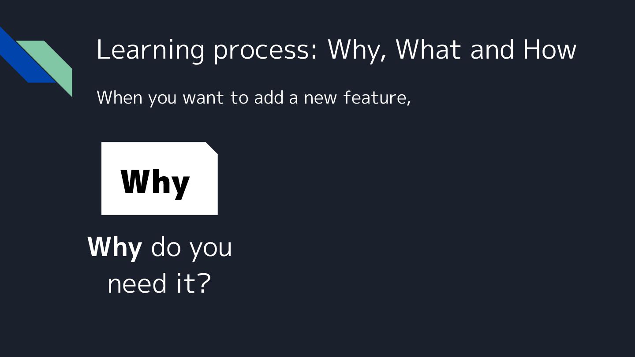This screenshot has height=357, width=635.
Task: Click the folded corner of the Why card
Action: point(213,147)
